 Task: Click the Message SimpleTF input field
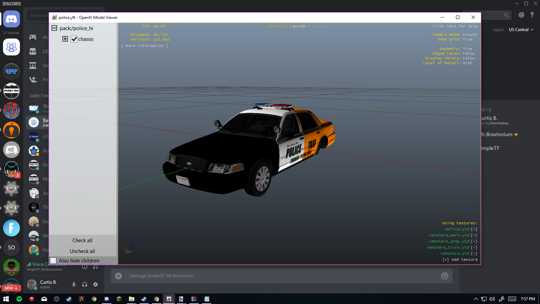pos(280,276)
